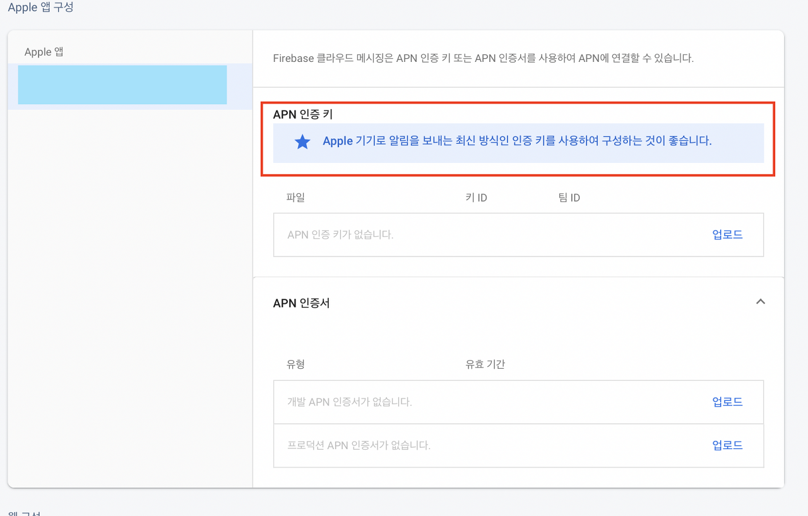The height and width of the screenshot is (516, 808).
Task: Click the '유형' column header
Action: [x=295, y=364]
